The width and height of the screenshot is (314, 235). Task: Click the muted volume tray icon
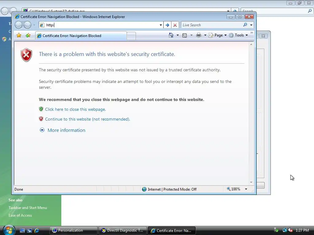[291, 230]
